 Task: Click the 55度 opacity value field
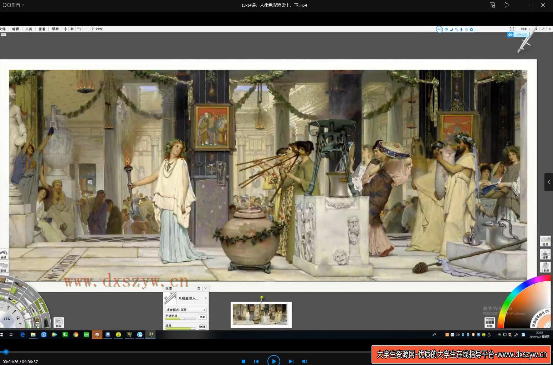(x=202, y=317)
